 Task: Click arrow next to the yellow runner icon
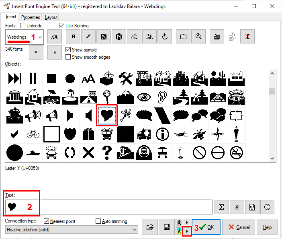click(x=187, y=231)
